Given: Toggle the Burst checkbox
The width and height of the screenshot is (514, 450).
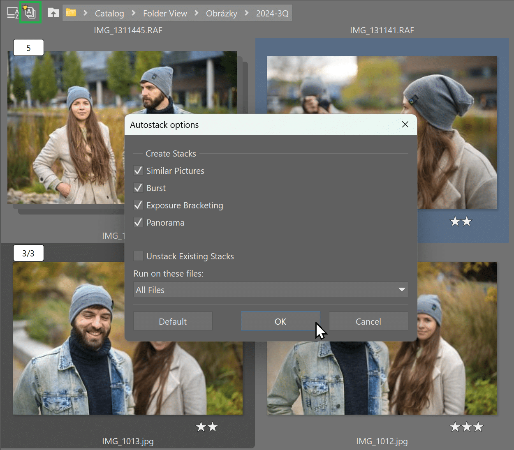Looking at the screenshot, I should [x=139, y=188].
